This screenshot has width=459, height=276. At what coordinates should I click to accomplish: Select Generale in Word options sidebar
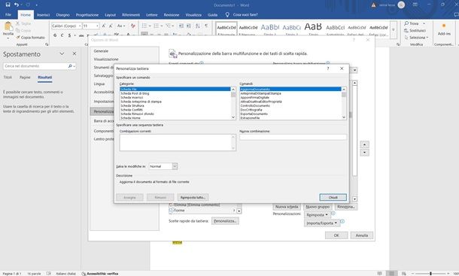pyautogui.click(x=101, y=51)
